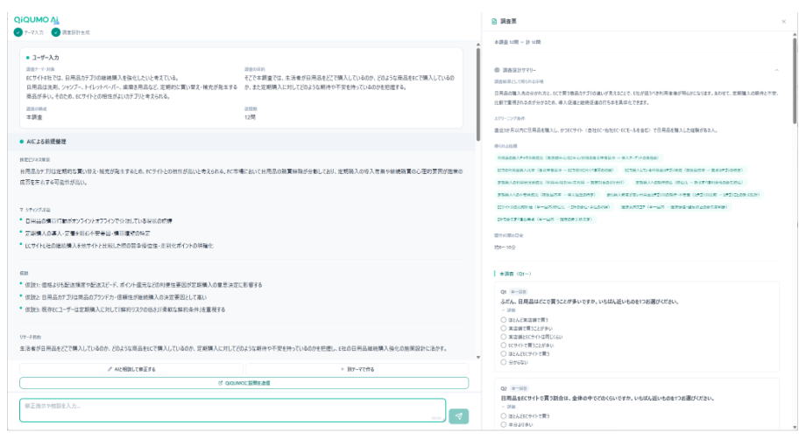This screenshot has height=439, width=806.
Task: Click the 12問 question count value
Action: pos(250,117)
